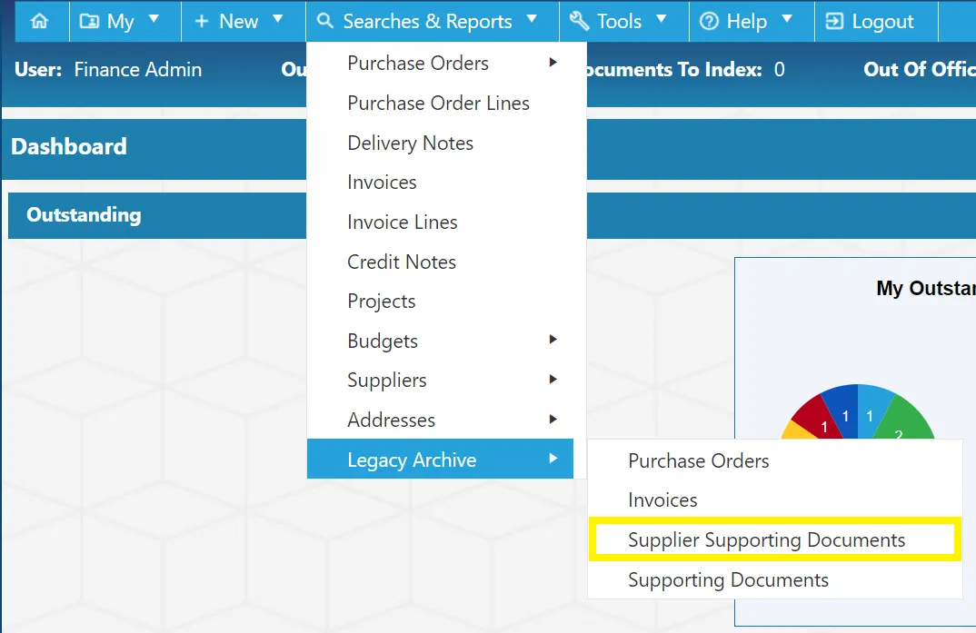Viewport: 976px width, 633px height.
Task: Expand the My dropdown arrow
Action: pos(154,19)
